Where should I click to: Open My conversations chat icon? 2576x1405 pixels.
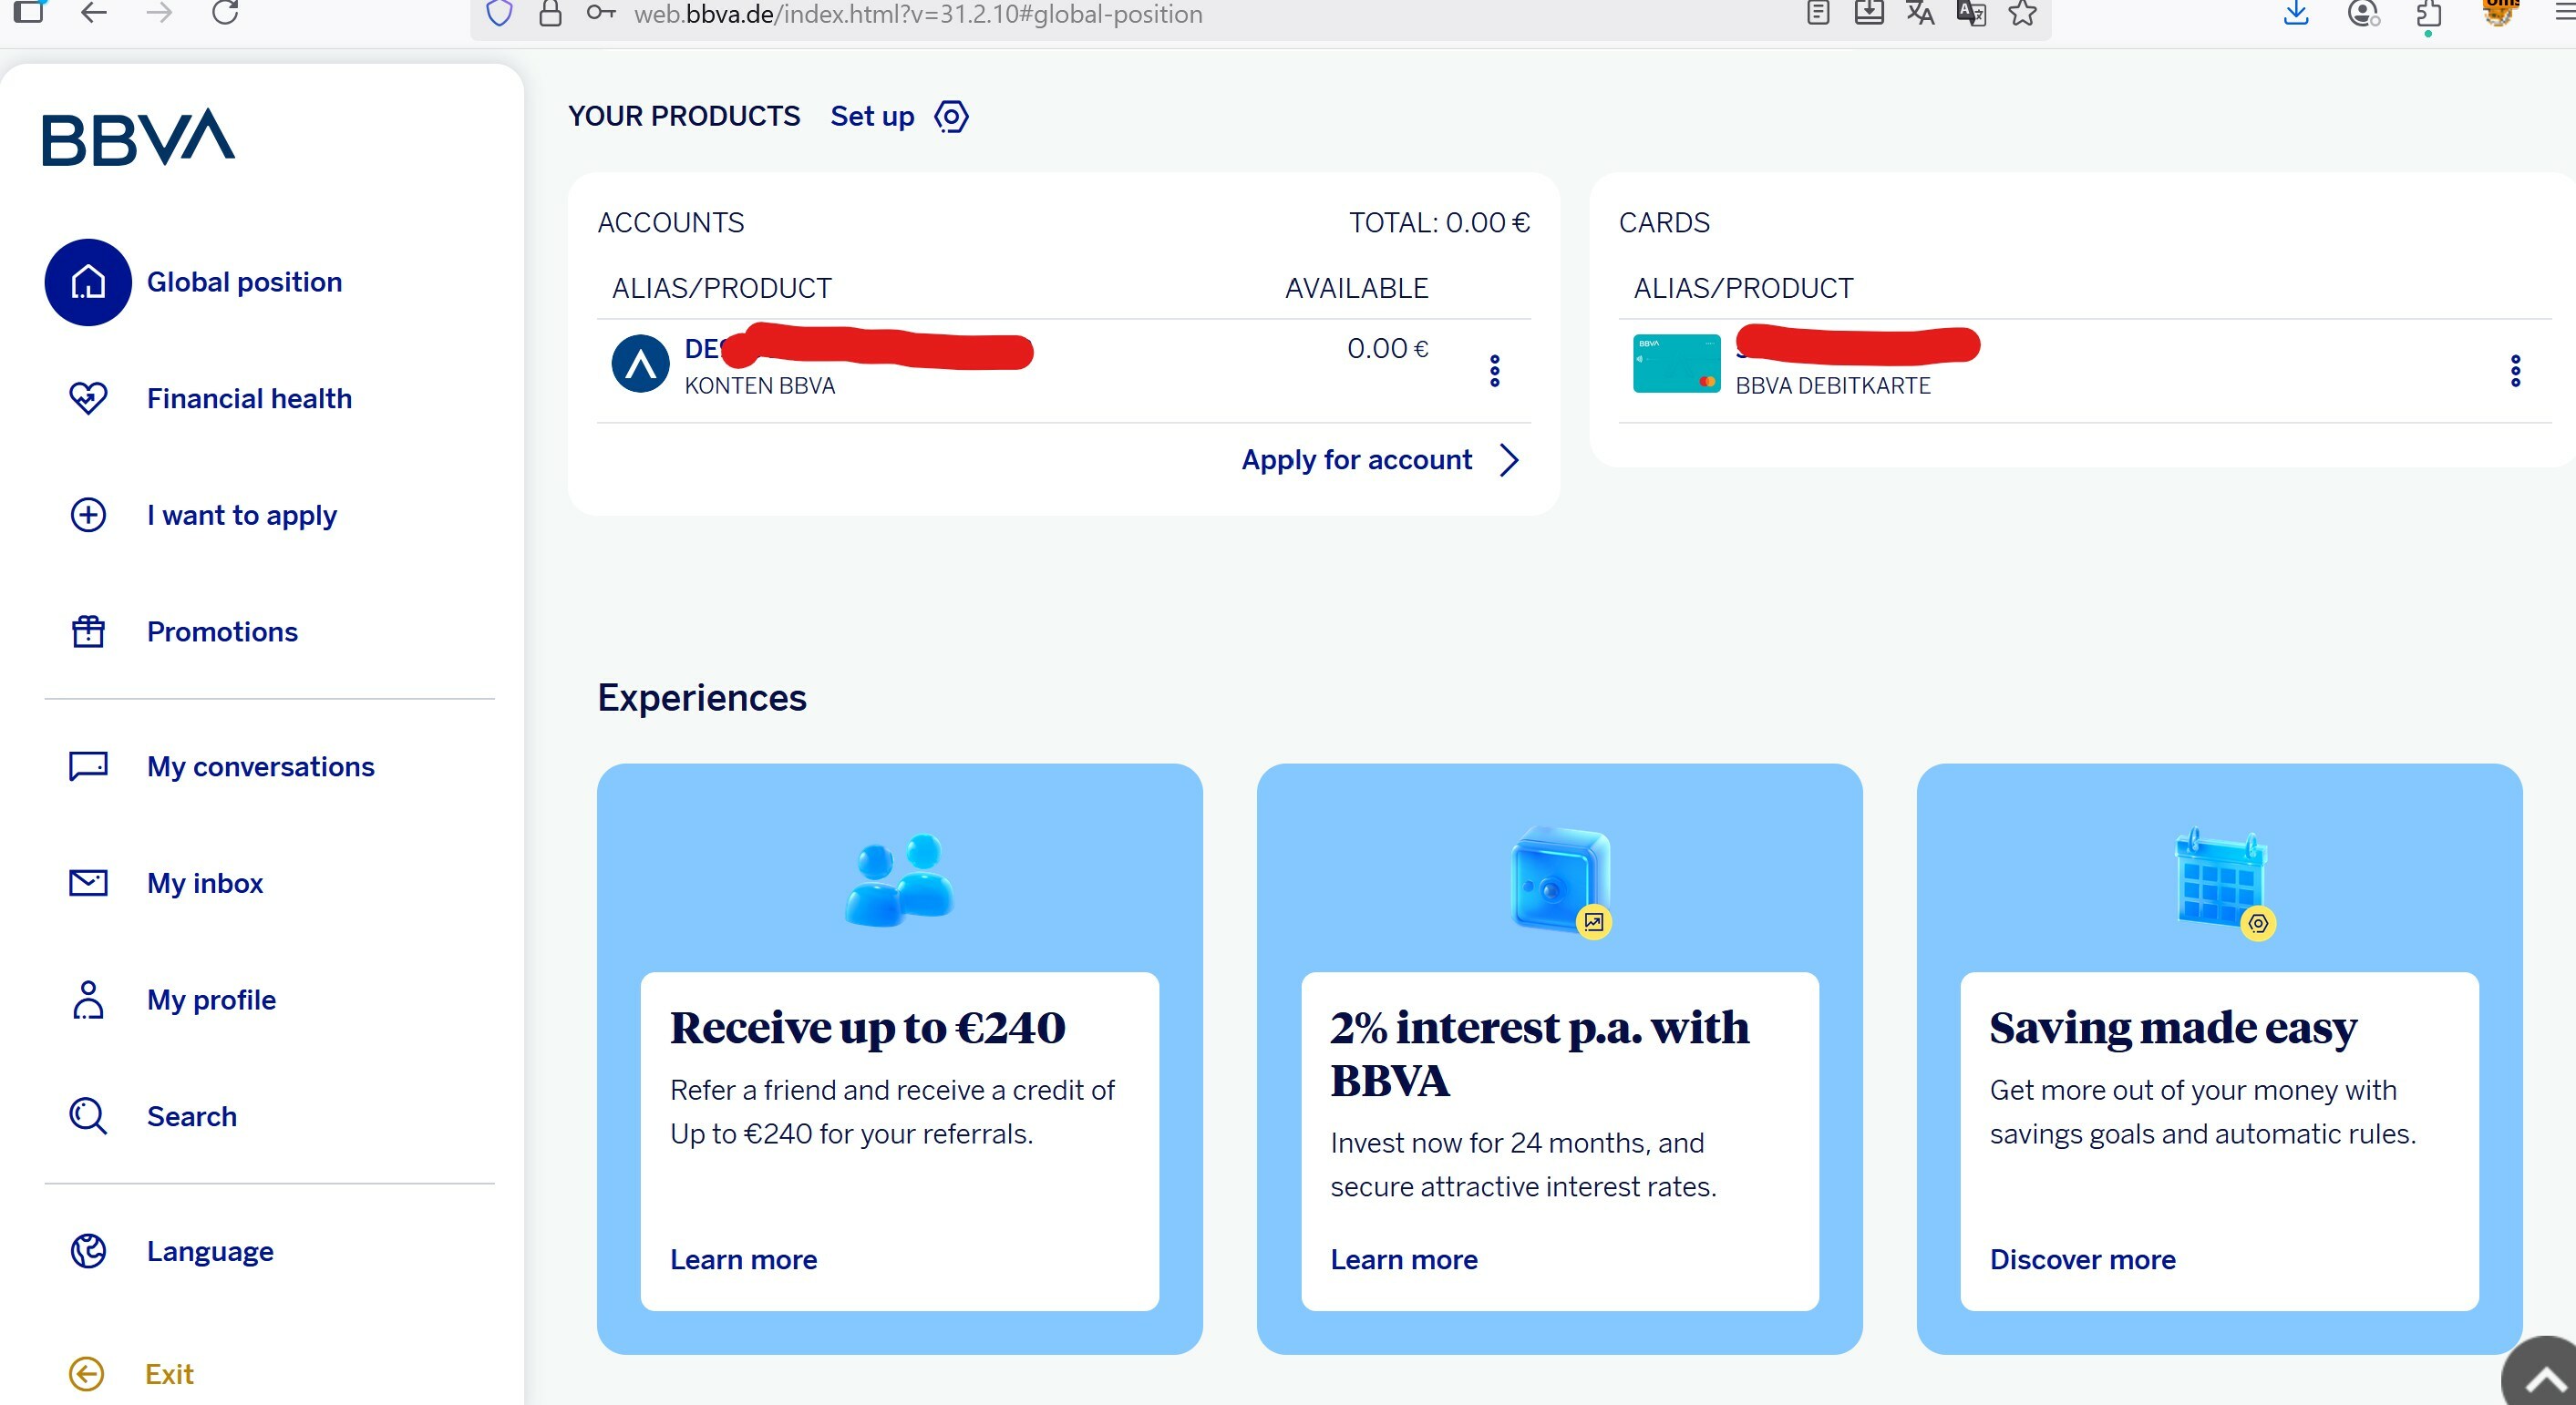tap(88, 766)
